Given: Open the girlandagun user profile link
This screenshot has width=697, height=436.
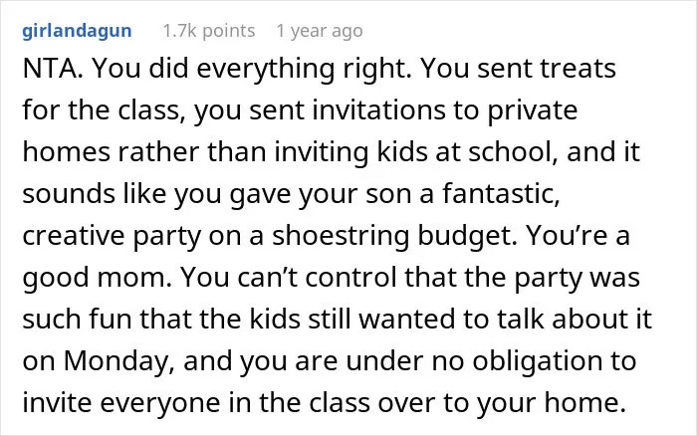Looking at the screenshot, I should 77,31.
